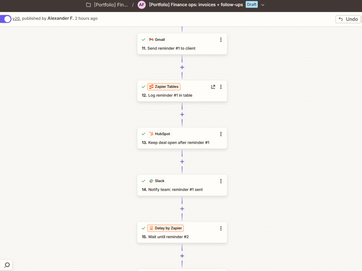Open the search magnifier button
Image resolution: width=362 pixels, height=271 pixels.
pyautogui.click(x=7, y=265)
